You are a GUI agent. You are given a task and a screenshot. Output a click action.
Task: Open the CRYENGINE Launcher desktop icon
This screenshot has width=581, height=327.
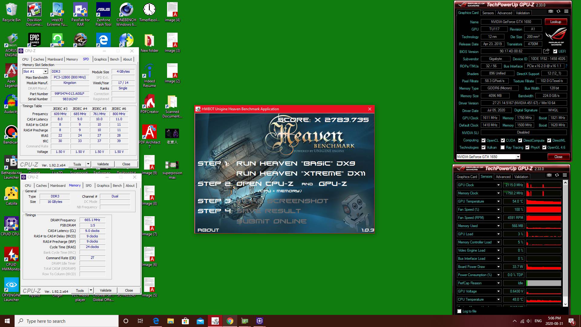(11, 290)
